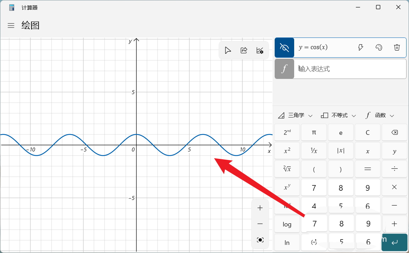The image size is (409, 253).
Task: Analyze the cos(x) function
Action: pyautogui.click(x=361, y=47)
